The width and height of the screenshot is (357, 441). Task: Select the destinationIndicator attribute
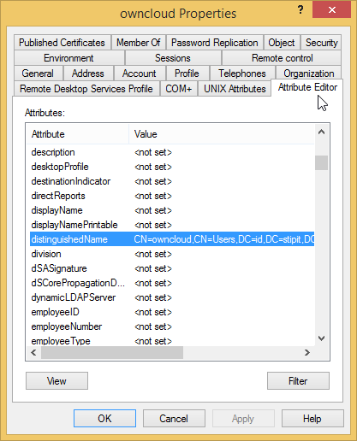(x=172, y=181)
